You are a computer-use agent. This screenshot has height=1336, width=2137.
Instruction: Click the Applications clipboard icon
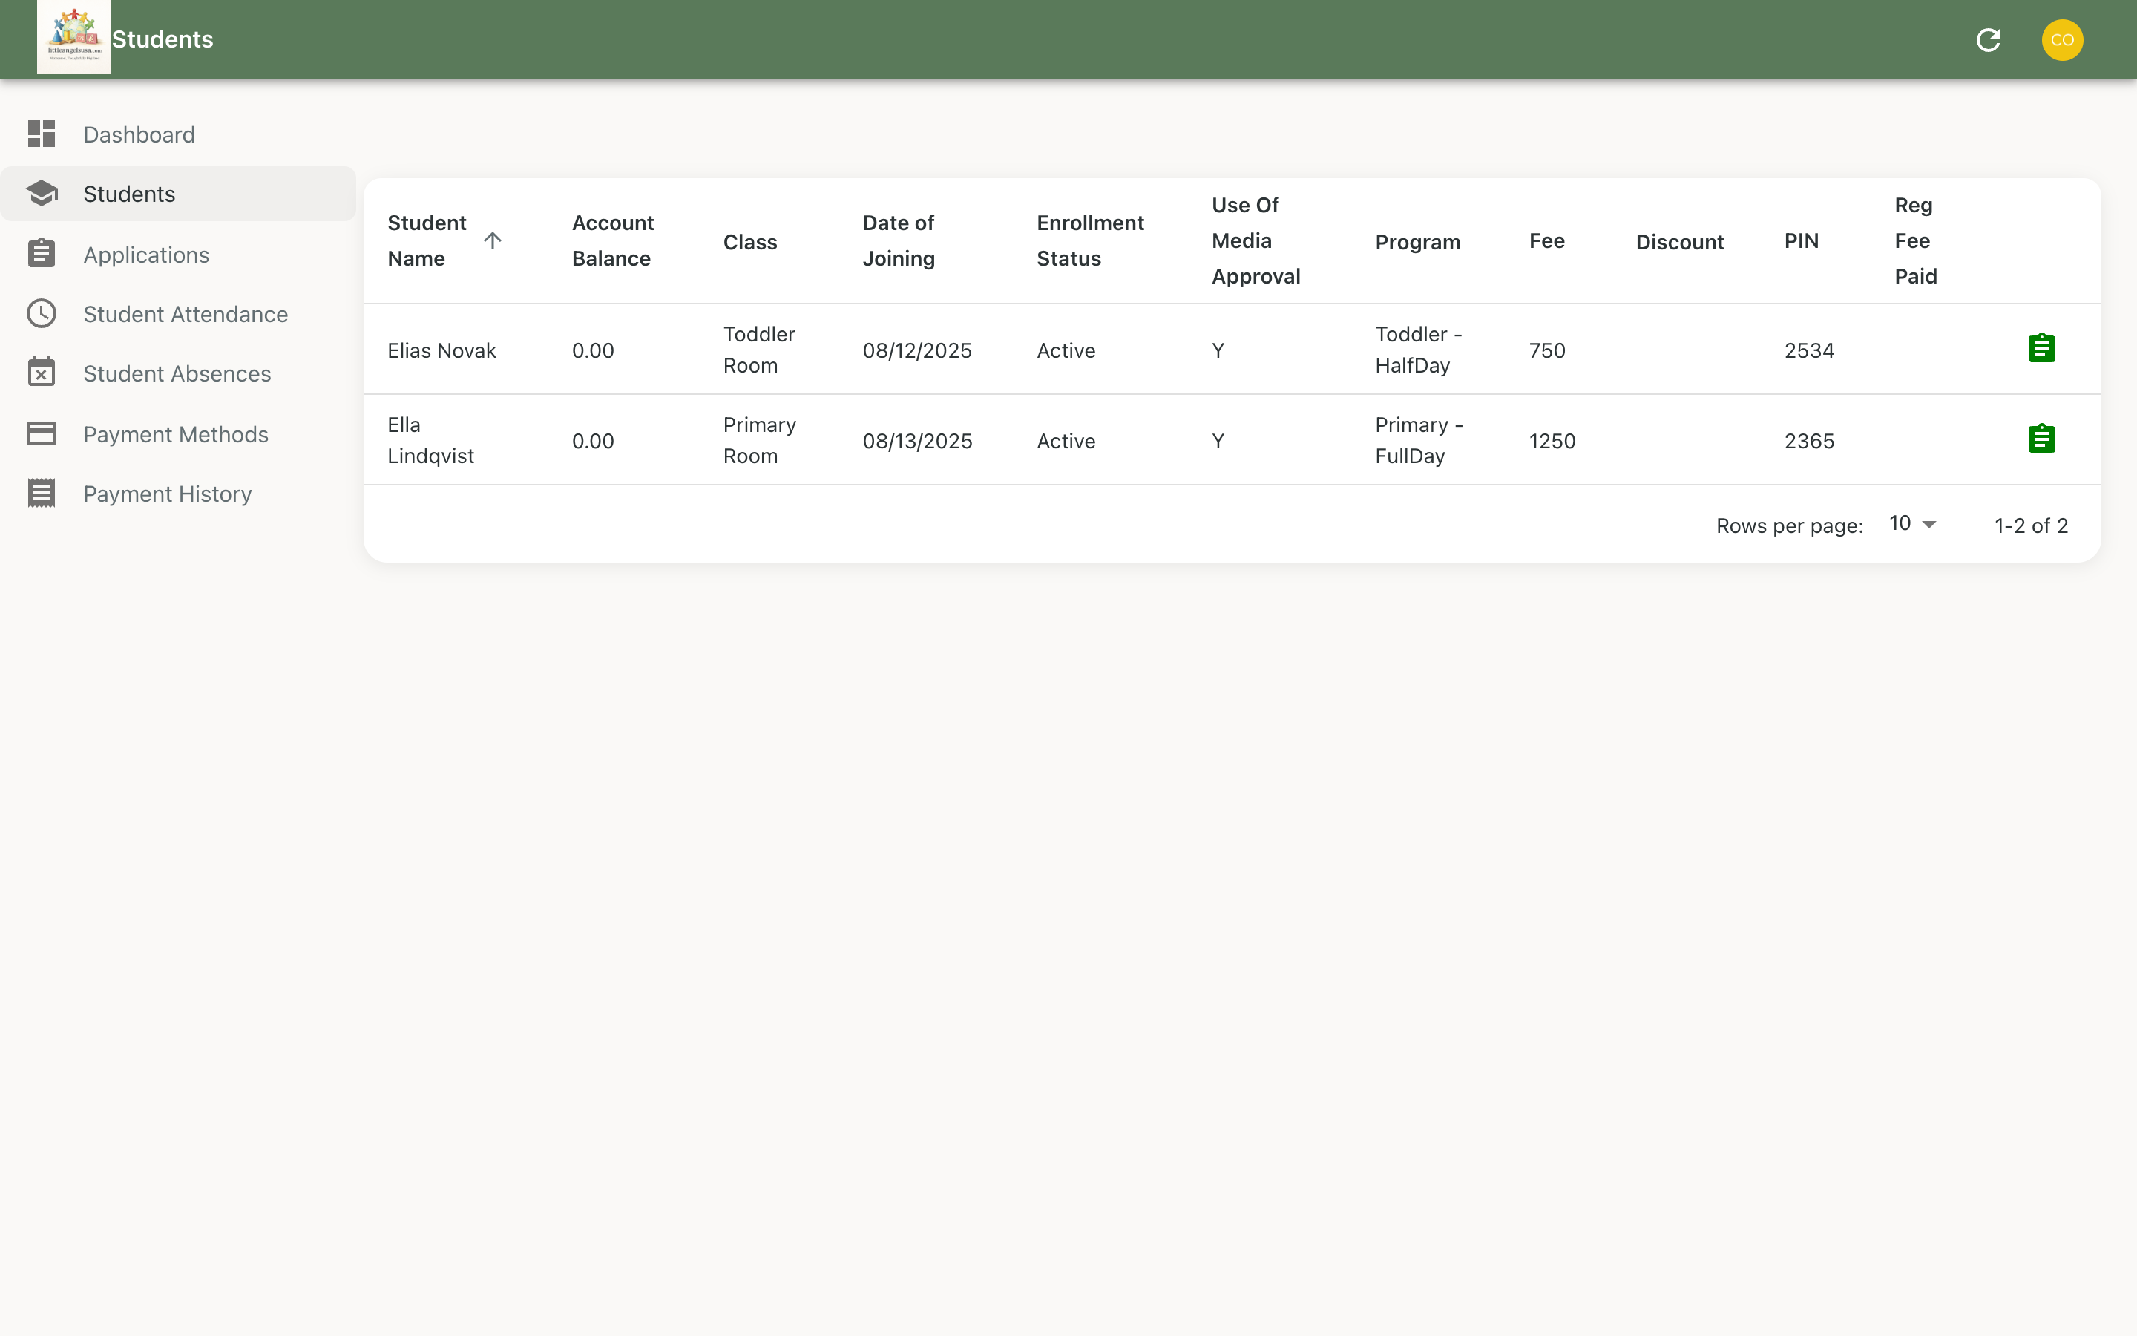[42, 254]
